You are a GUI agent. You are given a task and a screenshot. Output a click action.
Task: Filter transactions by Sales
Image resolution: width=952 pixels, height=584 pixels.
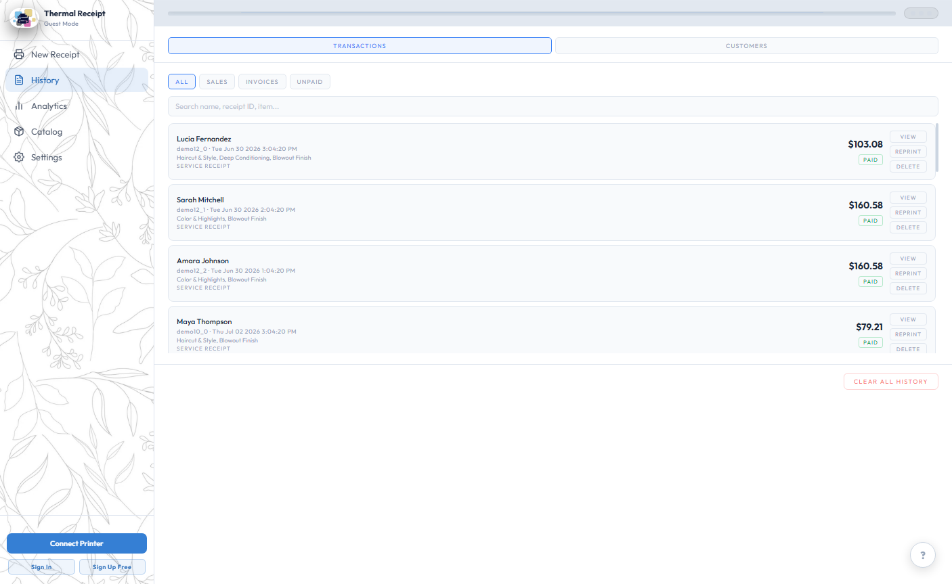coord(217,81)
